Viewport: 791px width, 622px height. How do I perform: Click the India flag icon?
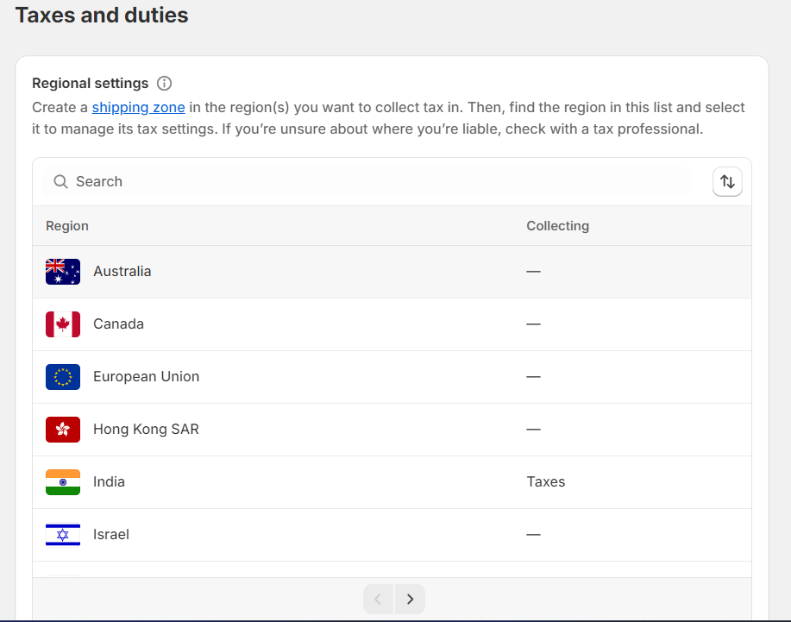63,482
